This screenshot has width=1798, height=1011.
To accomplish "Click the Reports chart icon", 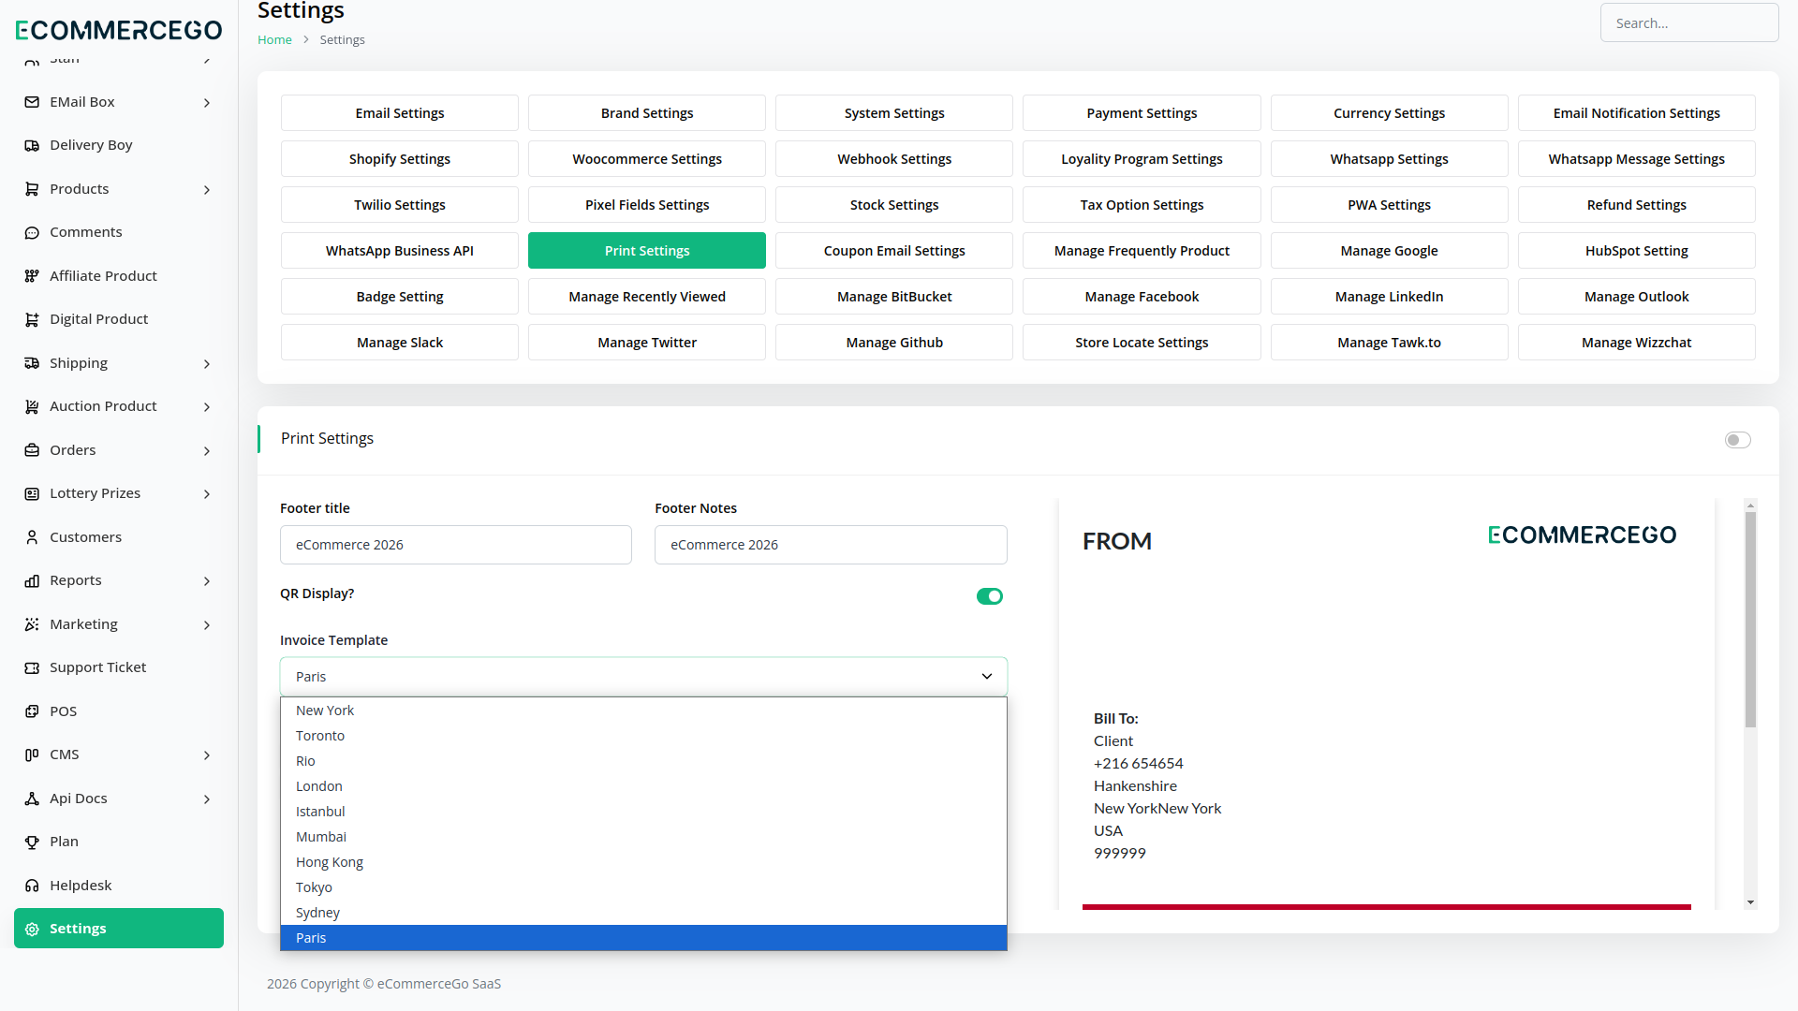I will click(32, 580).
